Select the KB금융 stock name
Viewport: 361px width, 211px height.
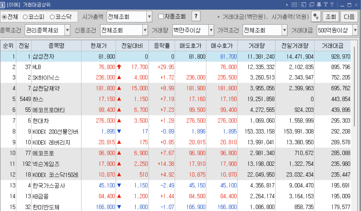click(x=40, y=196)
